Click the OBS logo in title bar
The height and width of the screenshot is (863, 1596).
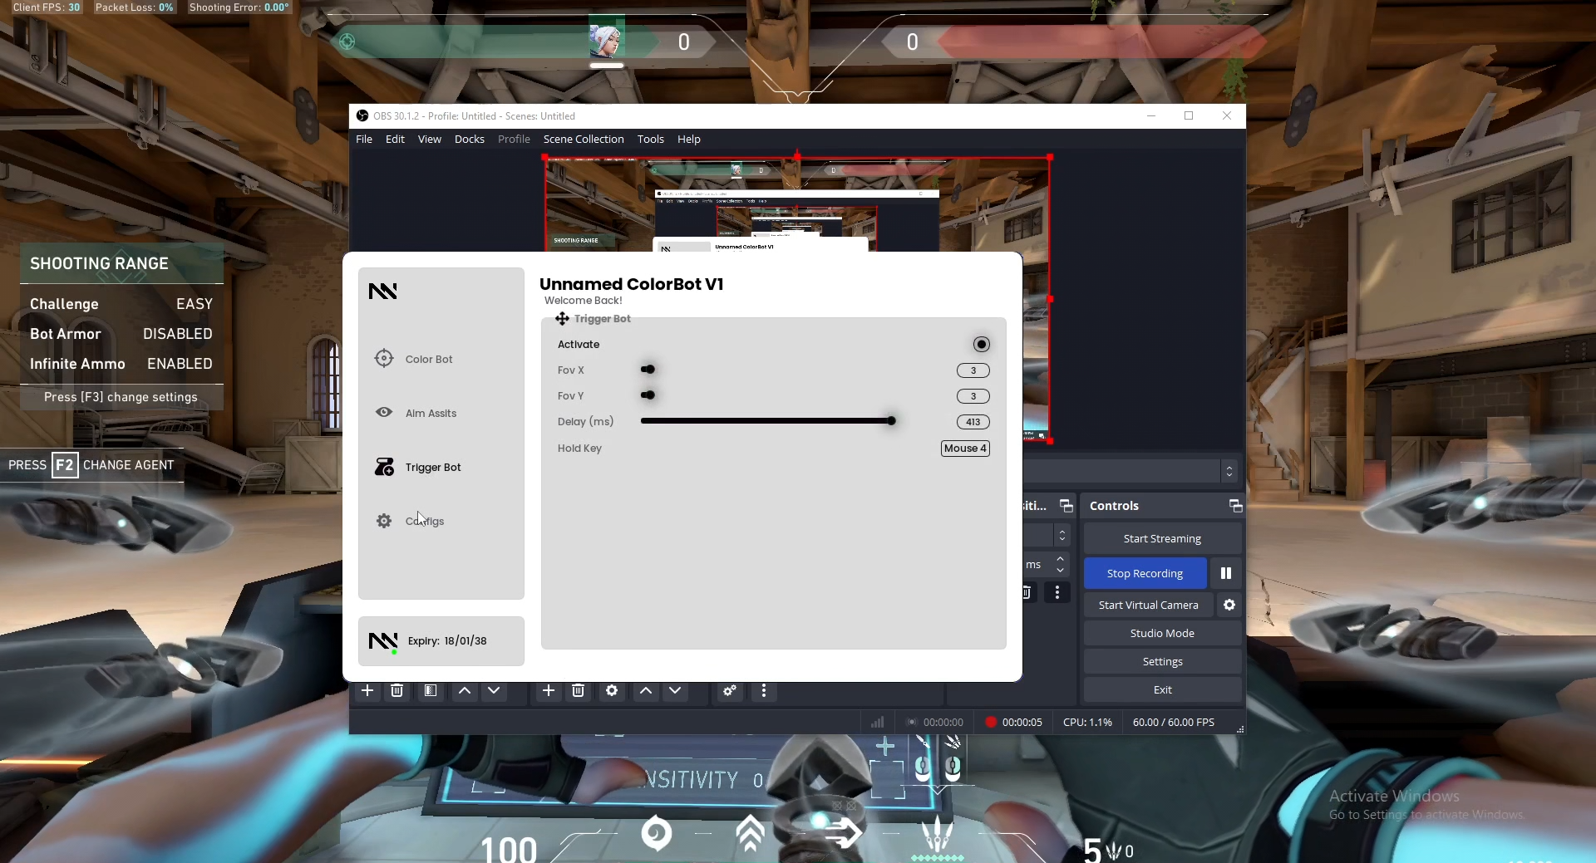pos(362,115)
